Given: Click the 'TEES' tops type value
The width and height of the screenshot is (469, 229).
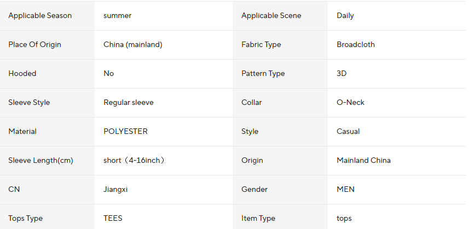Looking at the screenshot, I should pyautogui.click(x=113, y=219).
